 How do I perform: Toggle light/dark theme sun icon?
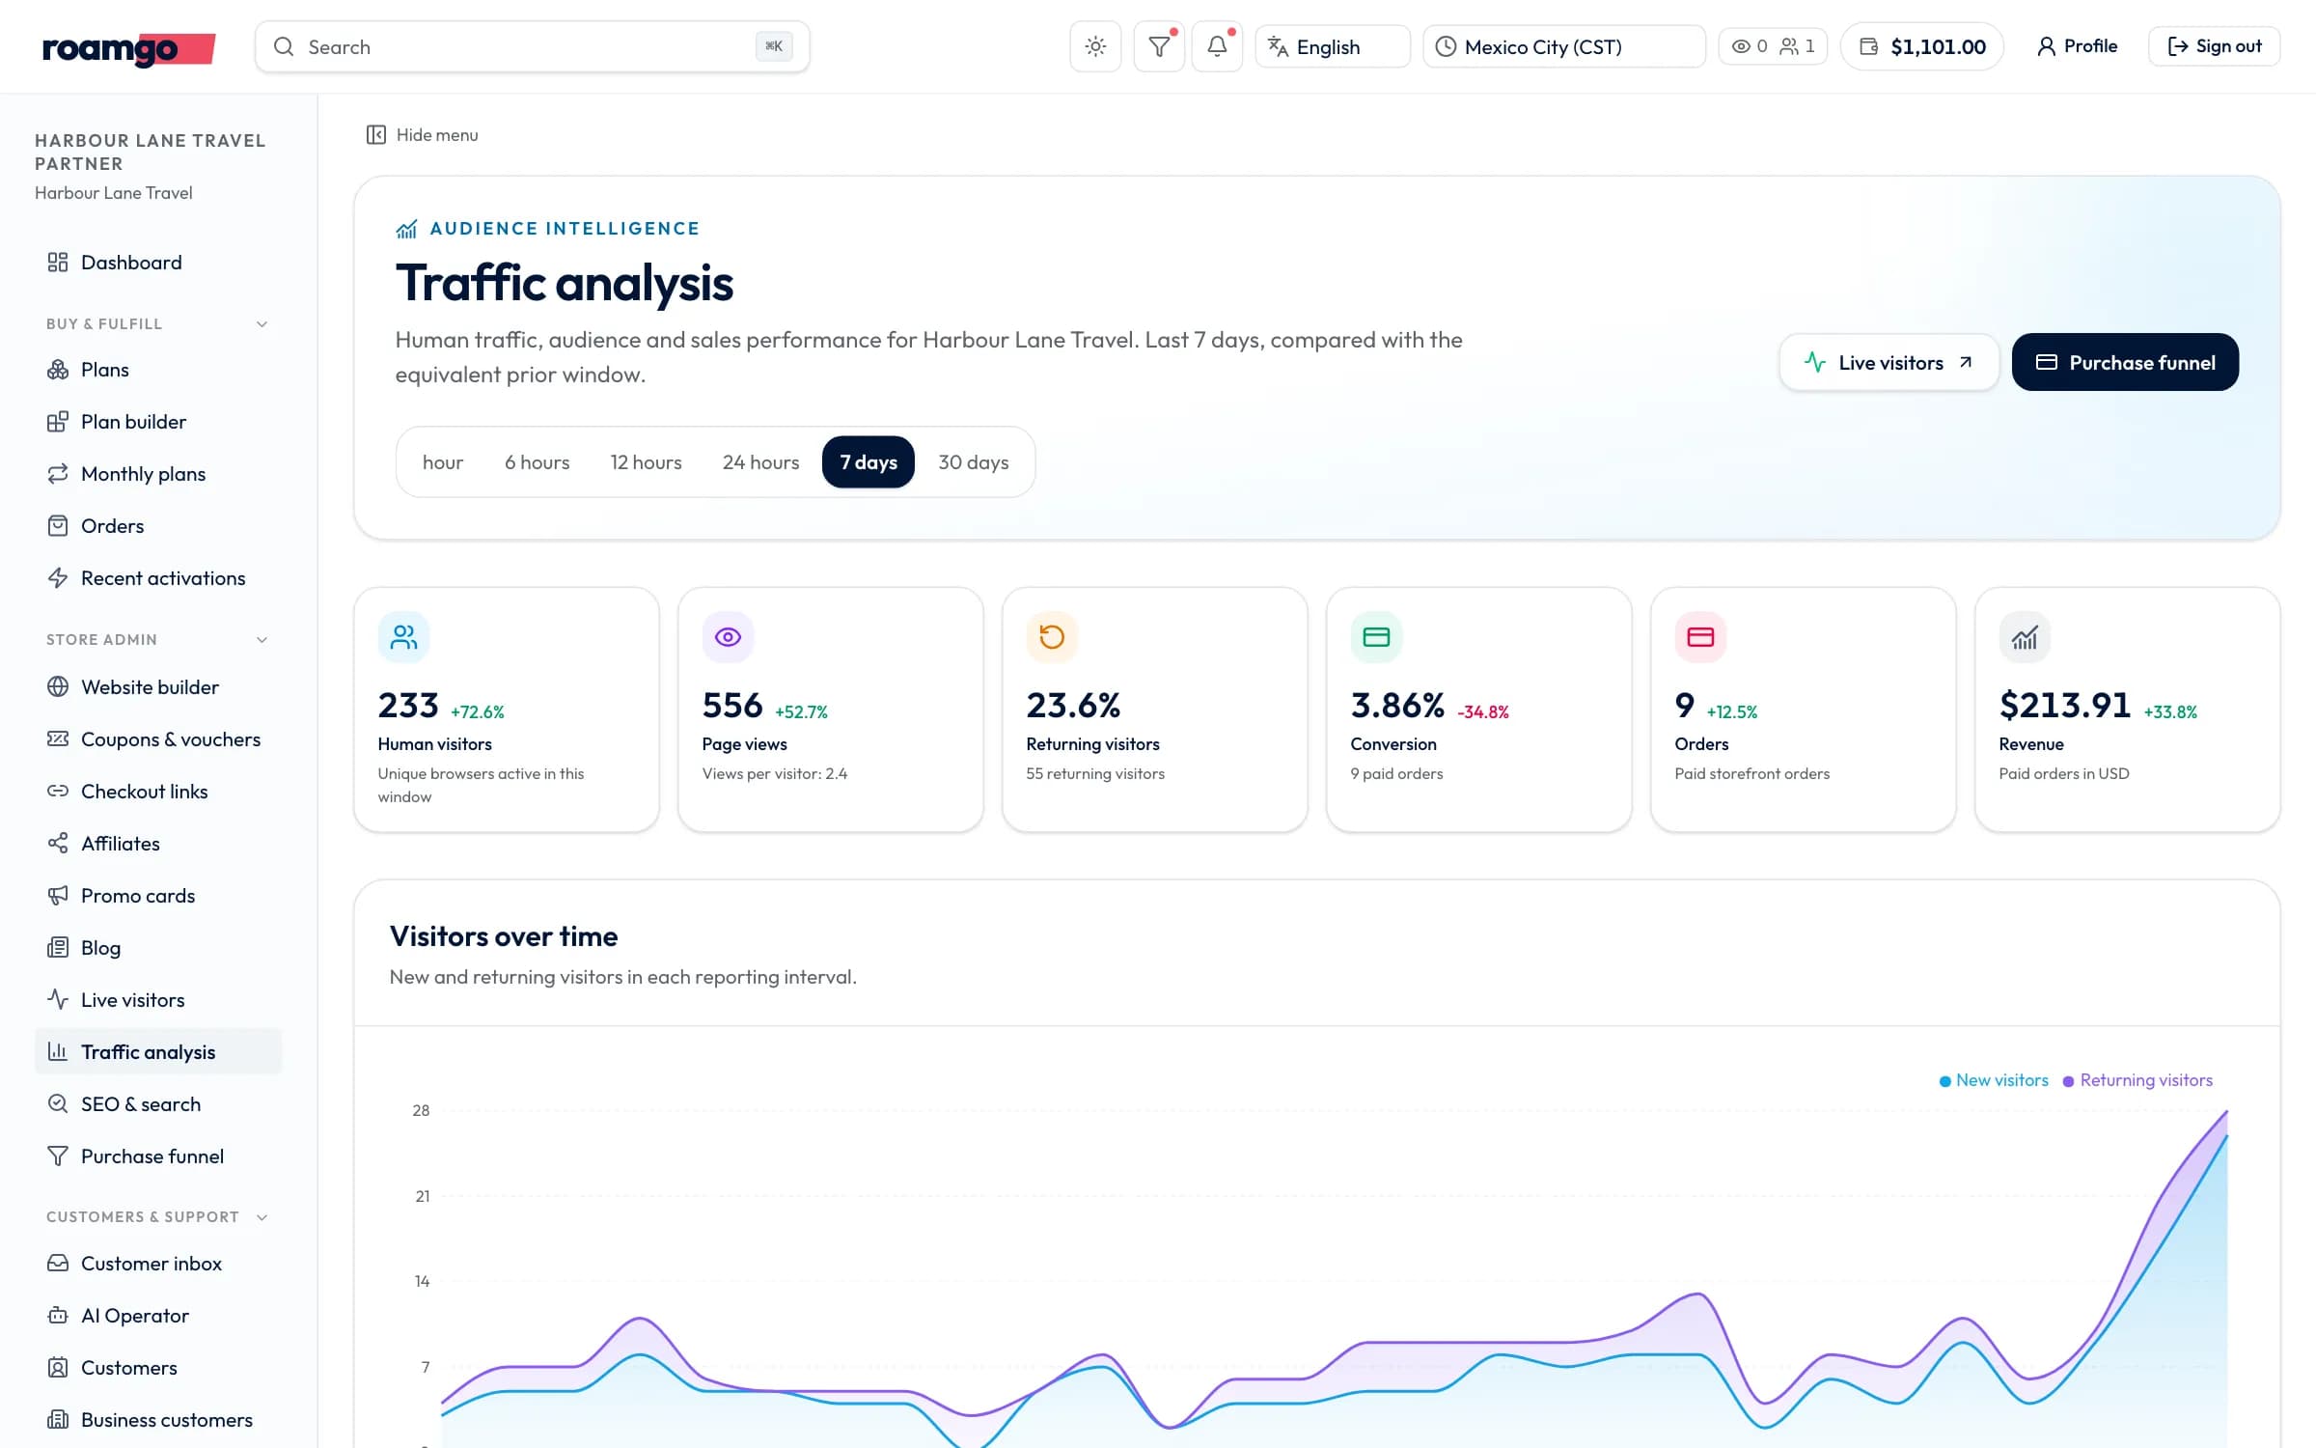1095,46
